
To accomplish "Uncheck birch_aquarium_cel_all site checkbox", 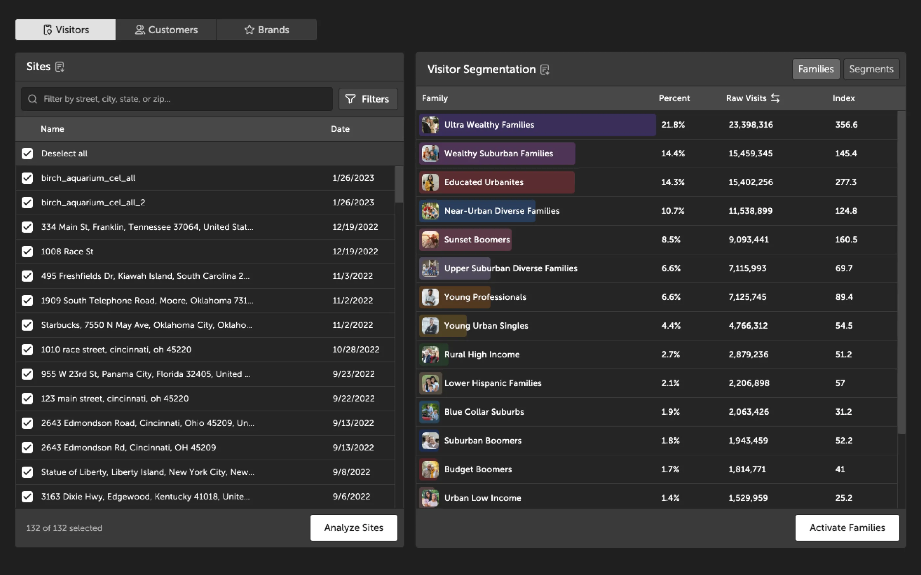I will (27, 178).
